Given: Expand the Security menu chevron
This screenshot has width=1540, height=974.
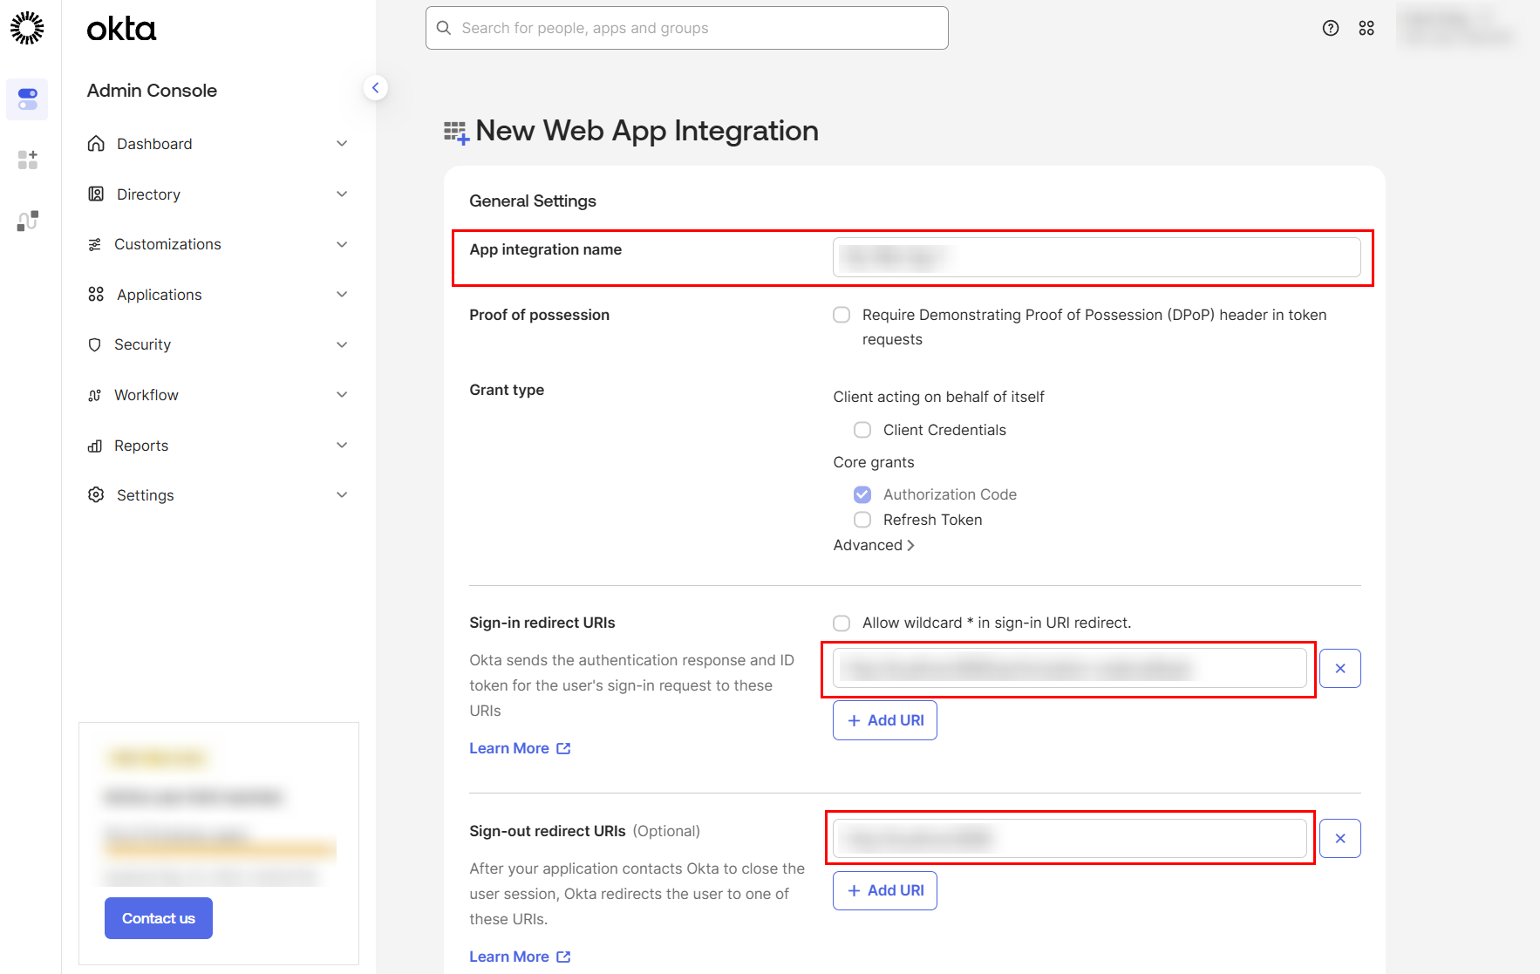Looking at the screenshot, I should click(342, 344).
